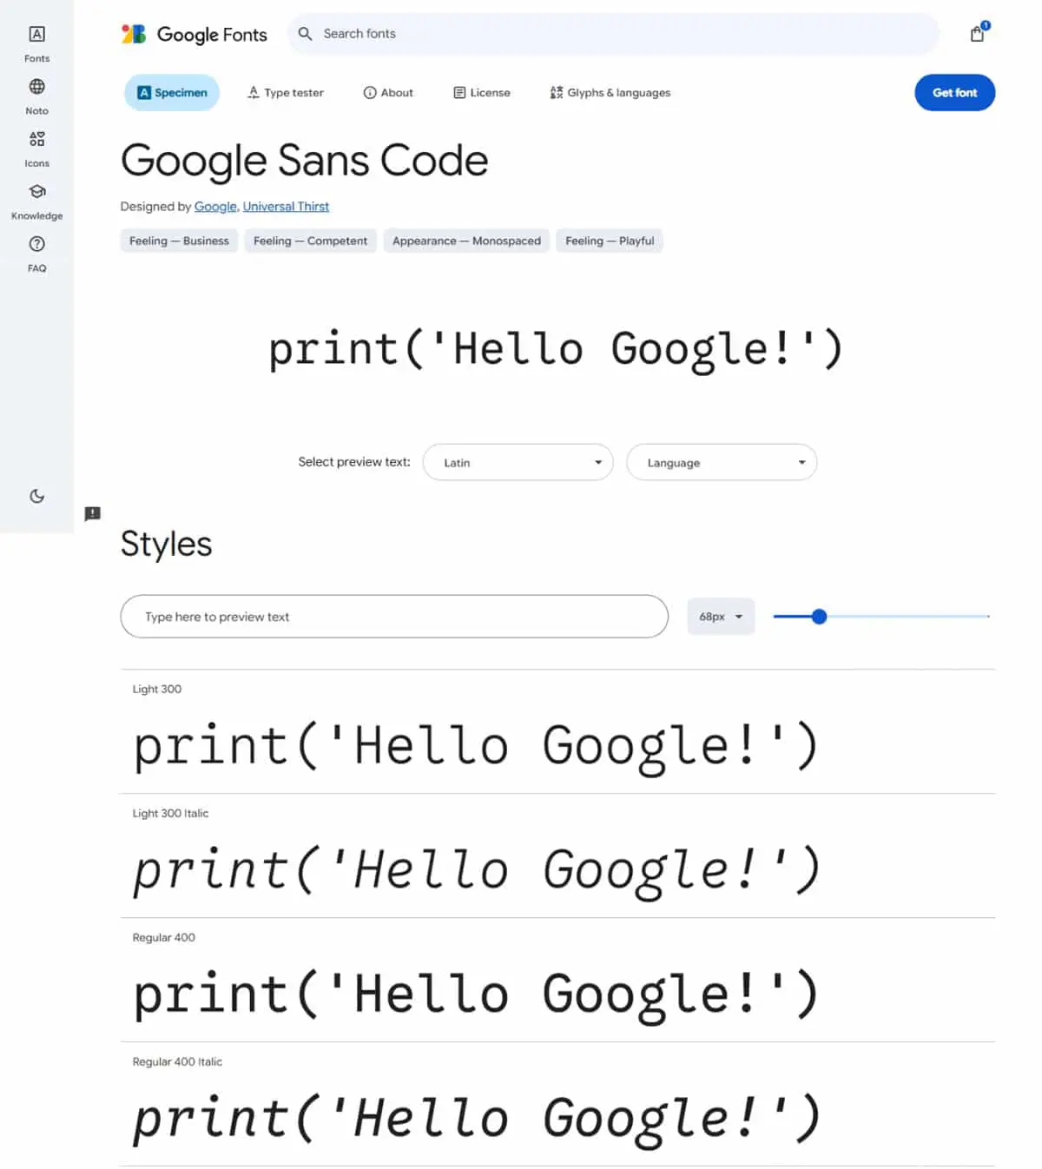This screenshot has width=1042, height=1169.
Task: Open the License tab
Action: point(482,93)
